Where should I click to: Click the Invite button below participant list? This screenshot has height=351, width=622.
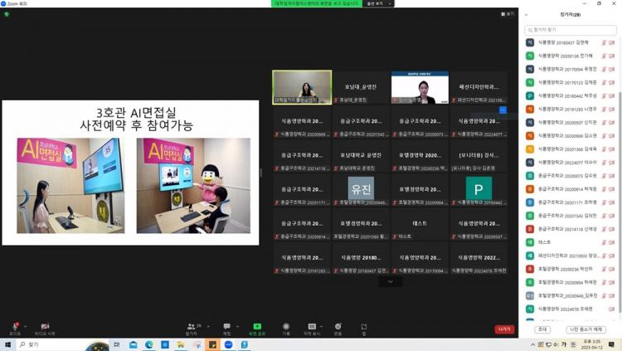pos(542,329)
